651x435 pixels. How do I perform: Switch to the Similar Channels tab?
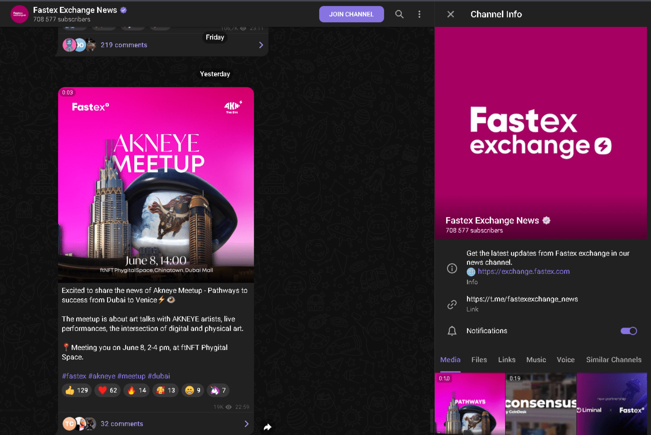614,360
